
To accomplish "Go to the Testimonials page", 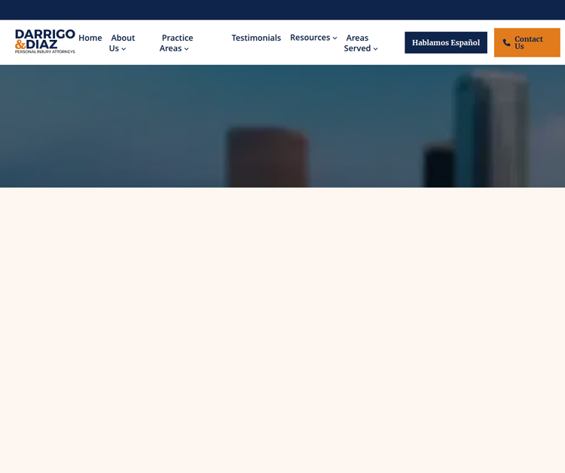I will click(x=256, y=38).
